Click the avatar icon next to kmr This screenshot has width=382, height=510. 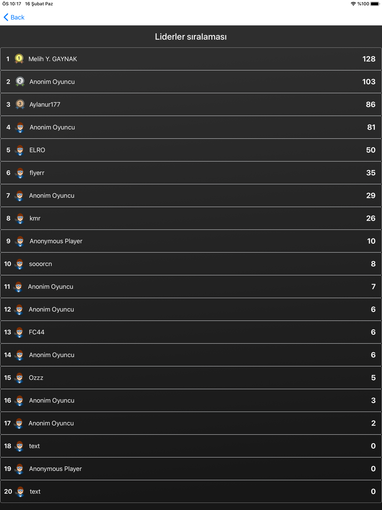(x=20, y=218)
